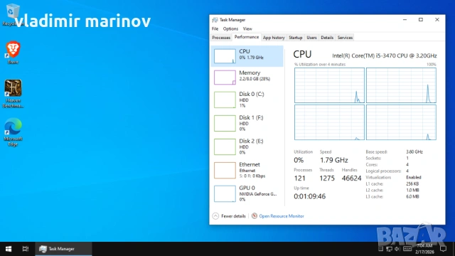
Task: Open the Options menu
Action: 230,28
